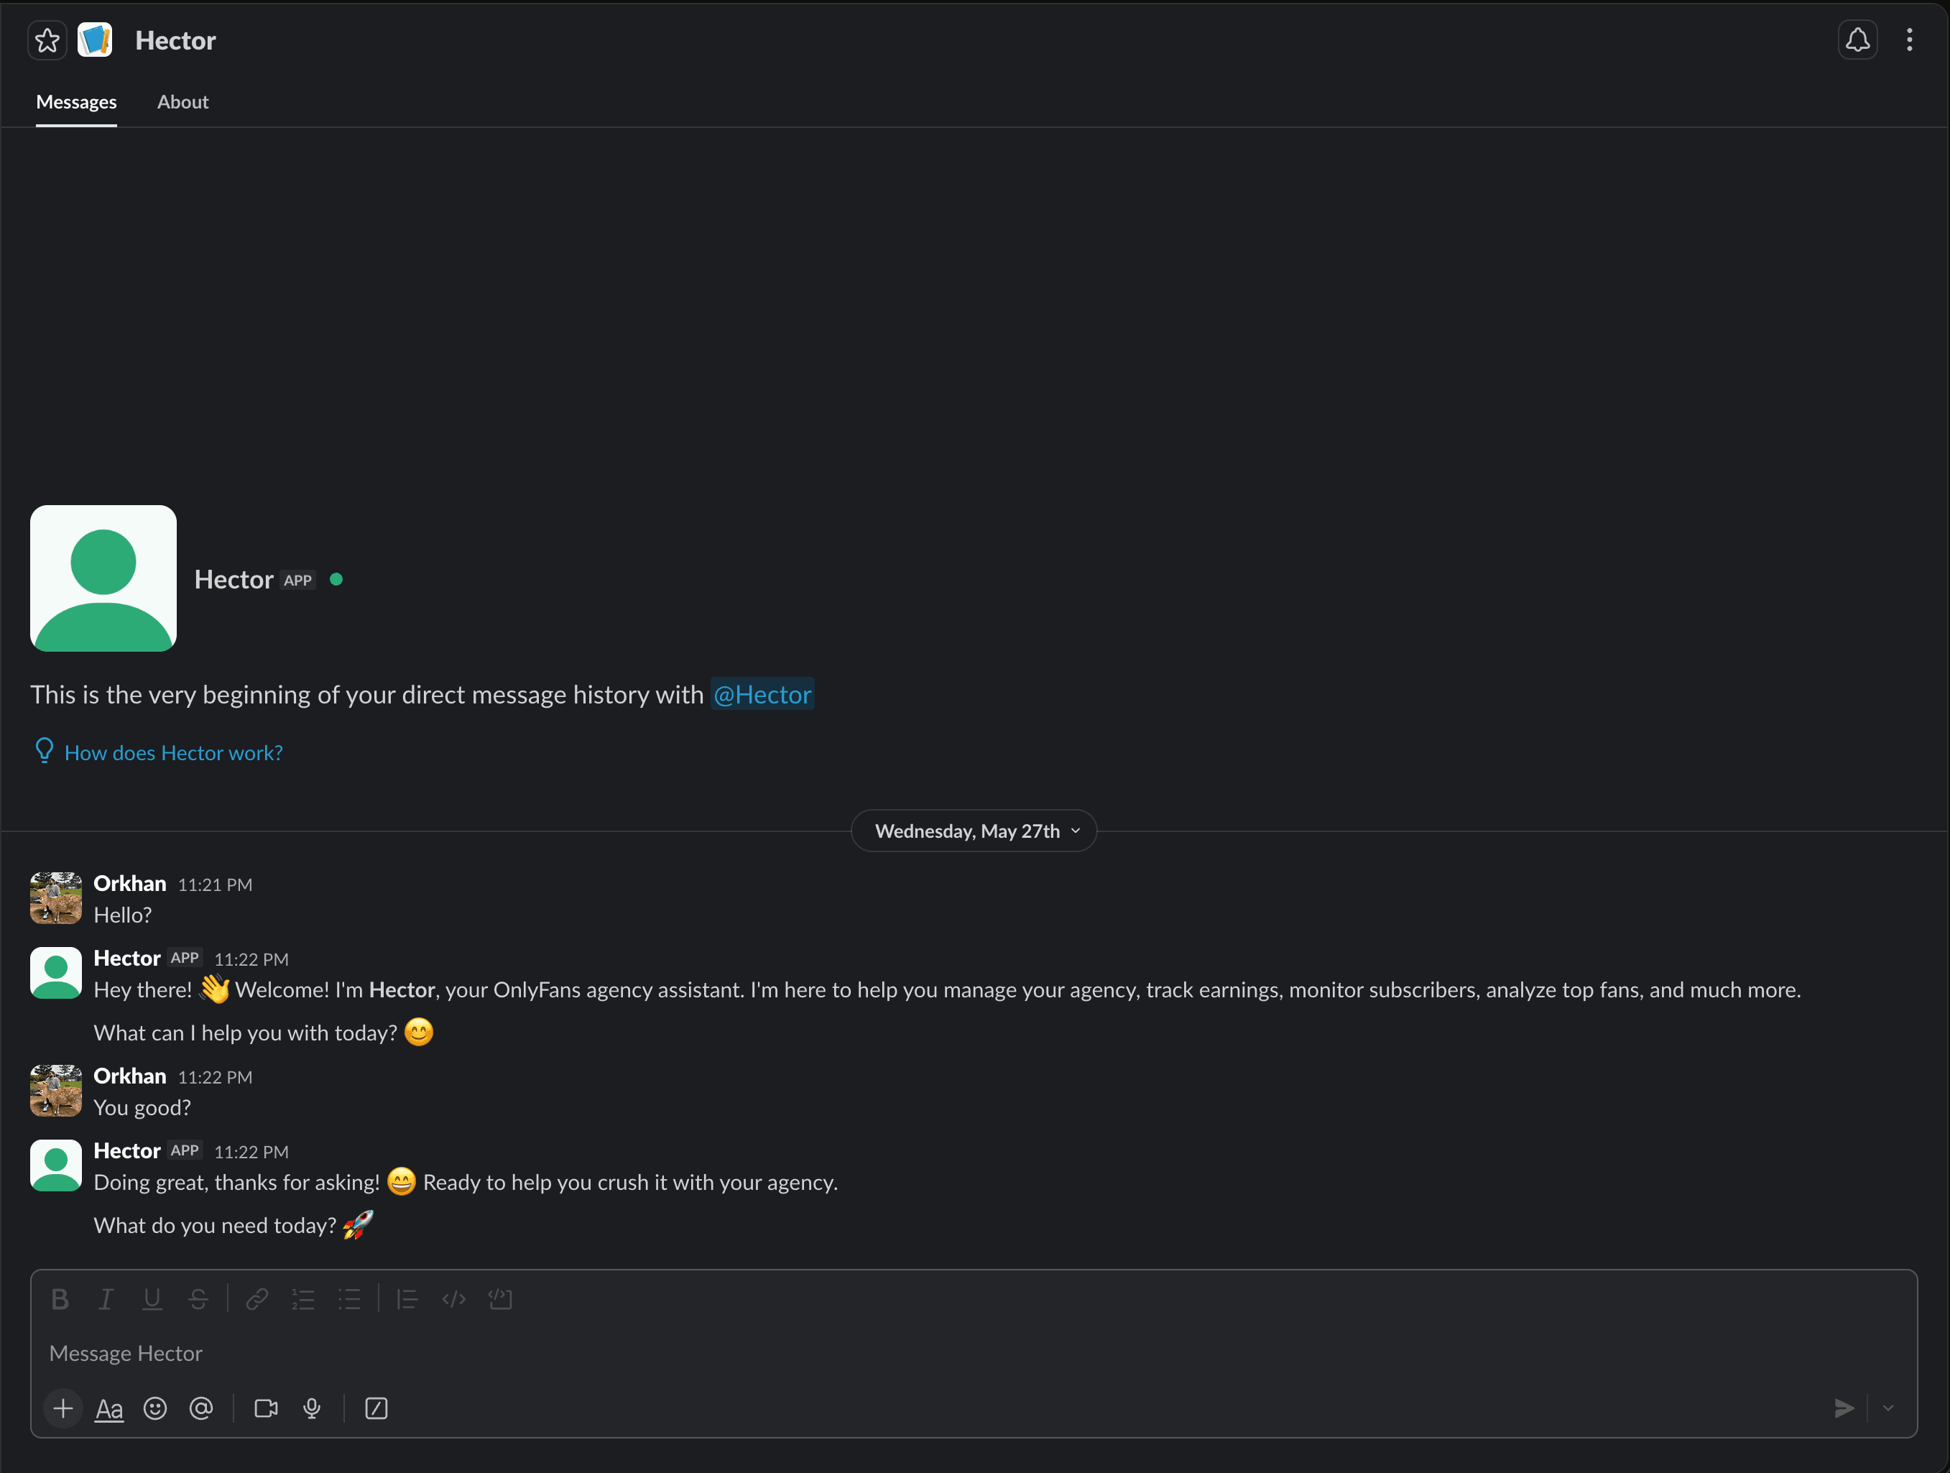The height and width of the screenshot is (1473, 1950).
Task: Open notification bell settings
Action: (x=1857, y=40)
